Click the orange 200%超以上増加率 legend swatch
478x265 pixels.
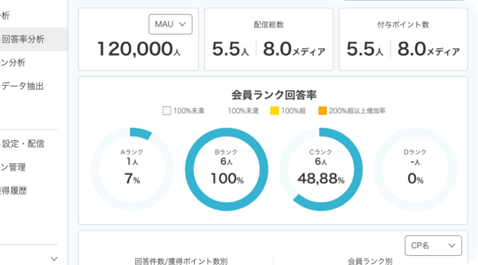point(322,111)
